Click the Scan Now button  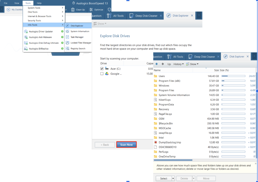(126, 144)
